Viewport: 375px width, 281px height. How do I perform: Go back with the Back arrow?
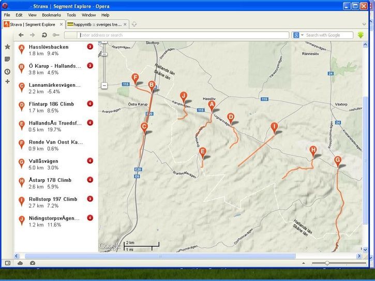21,35
